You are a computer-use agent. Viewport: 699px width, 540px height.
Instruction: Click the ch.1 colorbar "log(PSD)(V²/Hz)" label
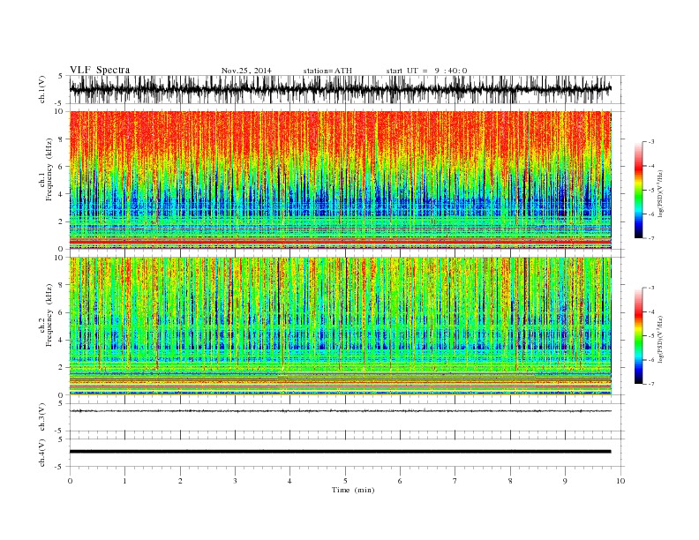(x=661, y=192)
